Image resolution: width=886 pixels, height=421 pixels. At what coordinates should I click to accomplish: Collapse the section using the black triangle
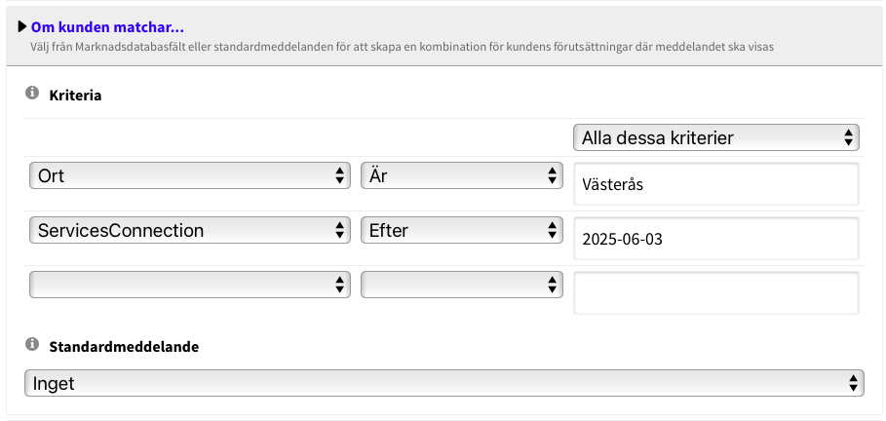click(x=23, y=27)
